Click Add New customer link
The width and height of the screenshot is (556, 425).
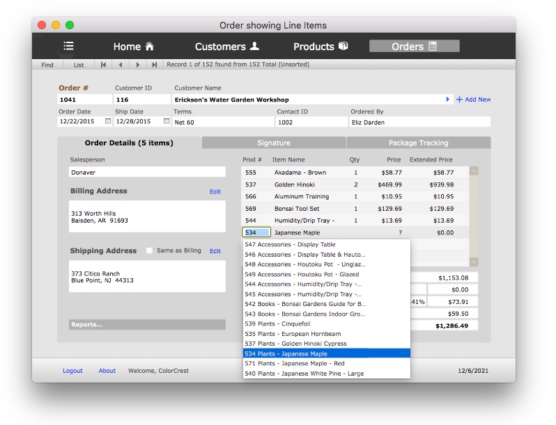(473, 99)
